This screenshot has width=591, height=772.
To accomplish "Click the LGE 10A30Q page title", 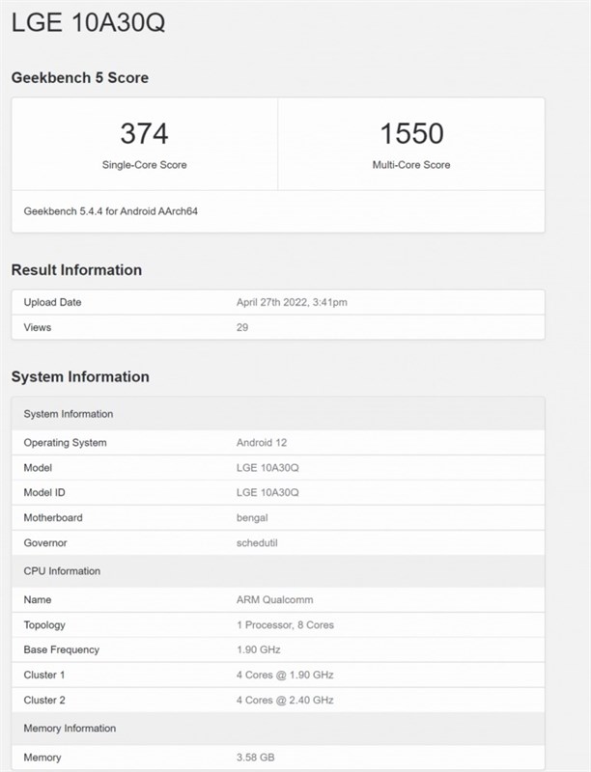I will pos(88,24).
